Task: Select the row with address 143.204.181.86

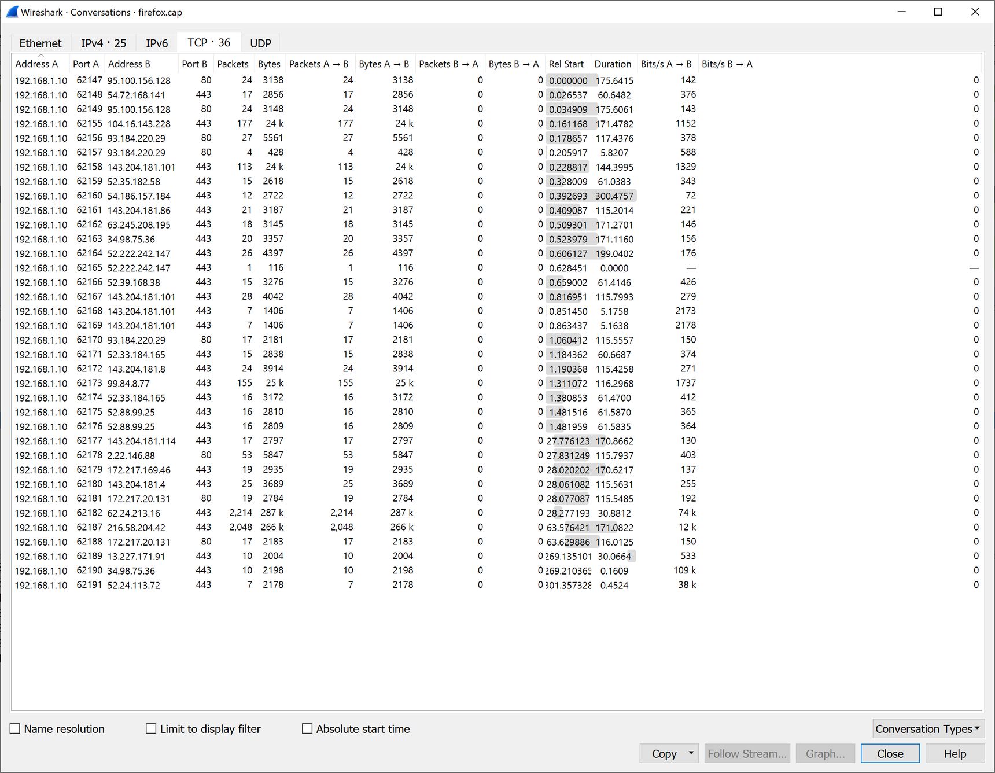Action: [x=496, y=210]
